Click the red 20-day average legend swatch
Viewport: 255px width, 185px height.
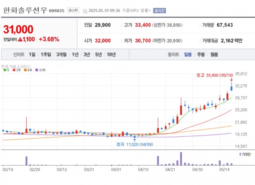pyautogui.click(x=14, y=70)
